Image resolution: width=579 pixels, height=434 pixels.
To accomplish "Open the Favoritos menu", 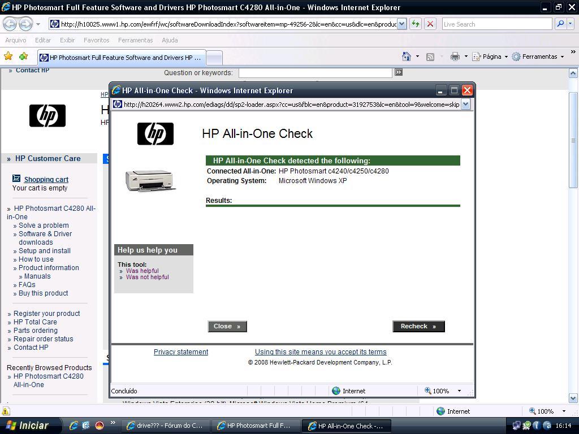I will pyautogui.click(x=96, y=40).
